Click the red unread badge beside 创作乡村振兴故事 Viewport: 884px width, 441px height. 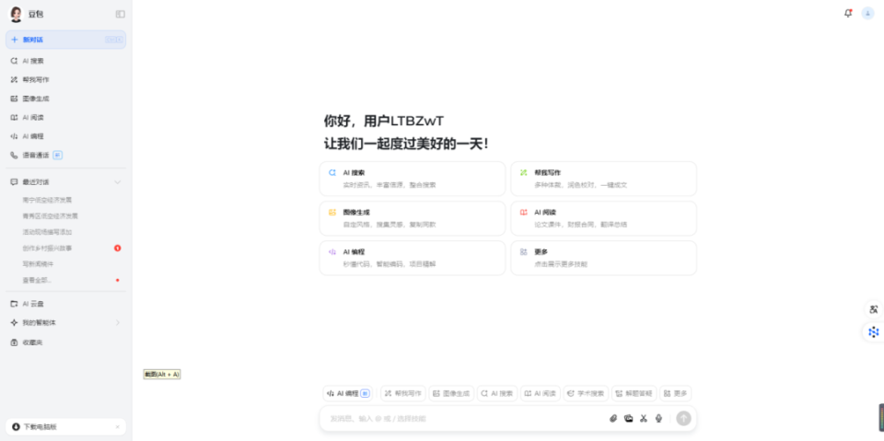(x=117, y=248)
